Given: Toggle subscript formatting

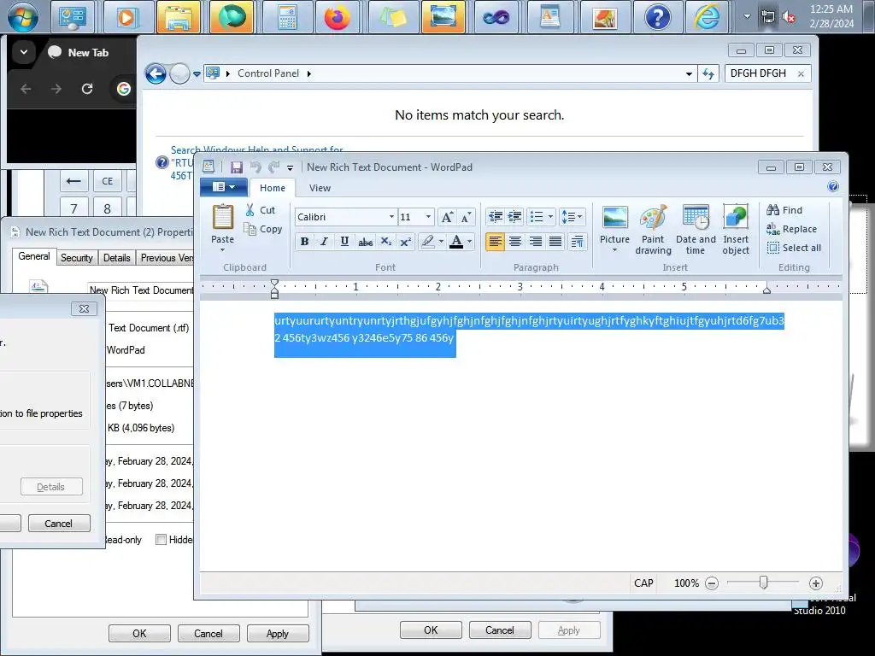Looking at the screenshot, I should coord(385,242).
